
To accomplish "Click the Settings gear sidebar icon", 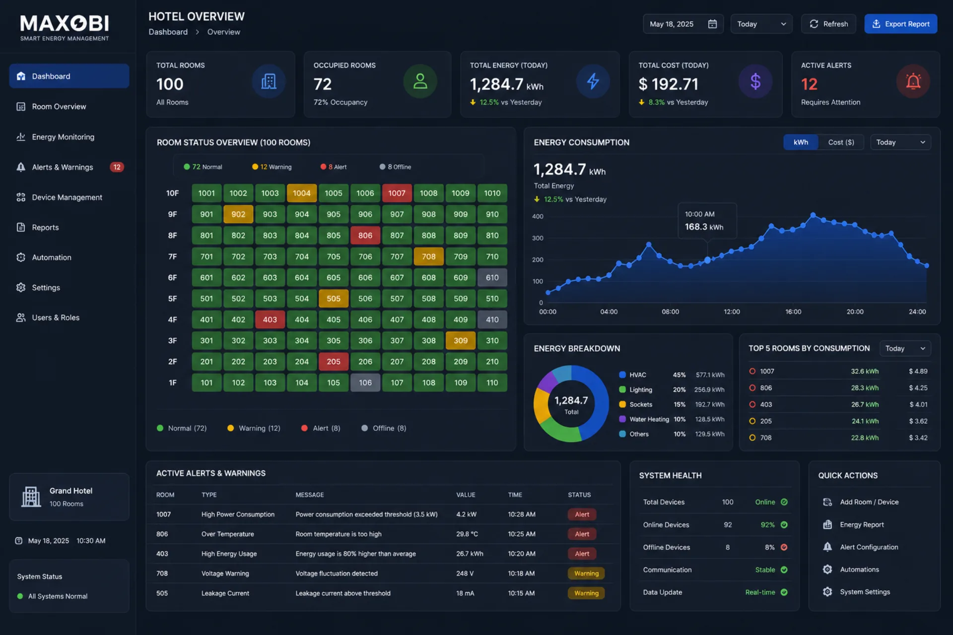I will pos(20,287).
